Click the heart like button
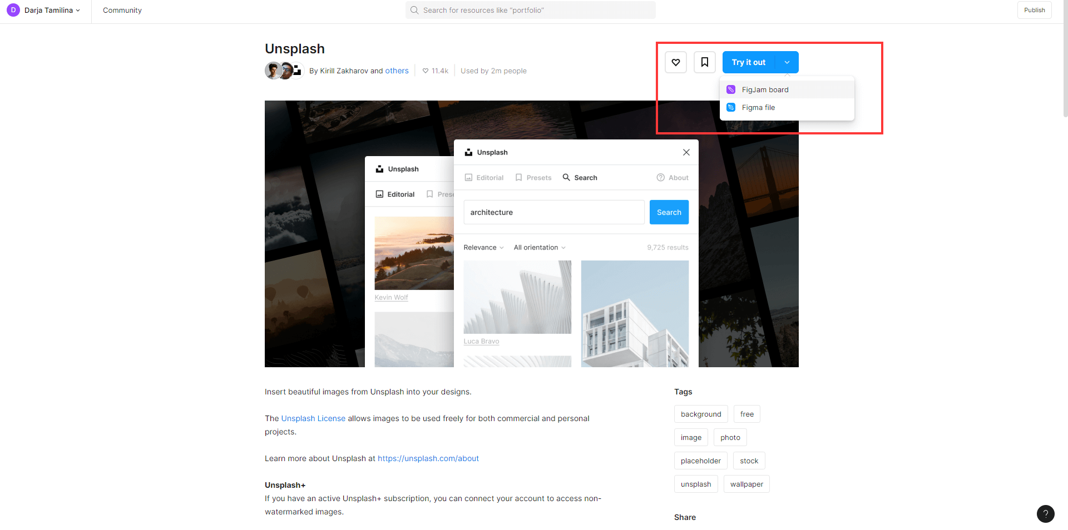1068x530 pixels. (676, 62)
